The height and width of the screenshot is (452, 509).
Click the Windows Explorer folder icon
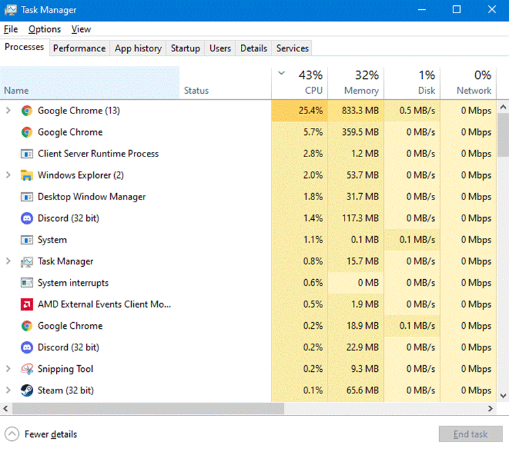coord(27,175)
